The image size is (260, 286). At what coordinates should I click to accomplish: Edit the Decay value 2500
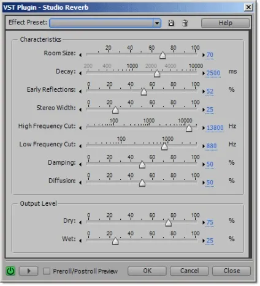click(213, 73)
